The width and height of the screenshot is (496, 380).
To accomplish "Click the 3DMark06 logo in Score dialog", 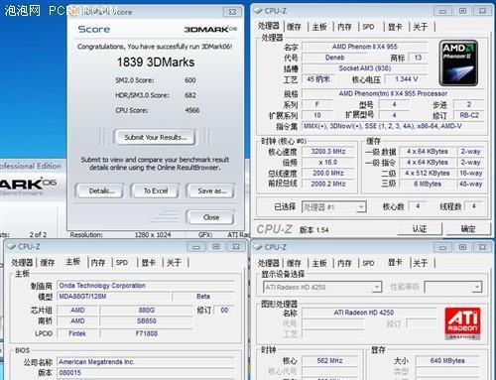I will pos(210,30).
